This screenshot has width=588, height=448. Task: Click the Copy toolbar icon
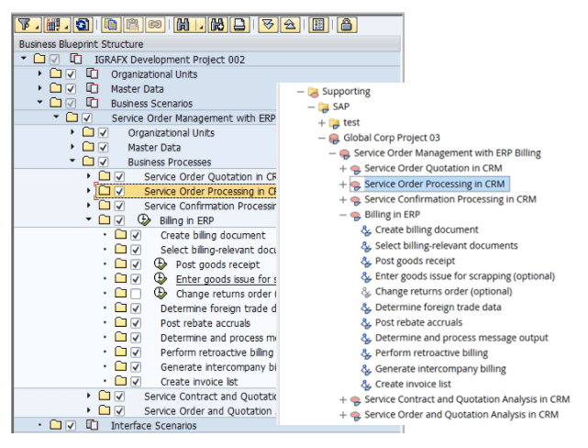click(111, 25)
